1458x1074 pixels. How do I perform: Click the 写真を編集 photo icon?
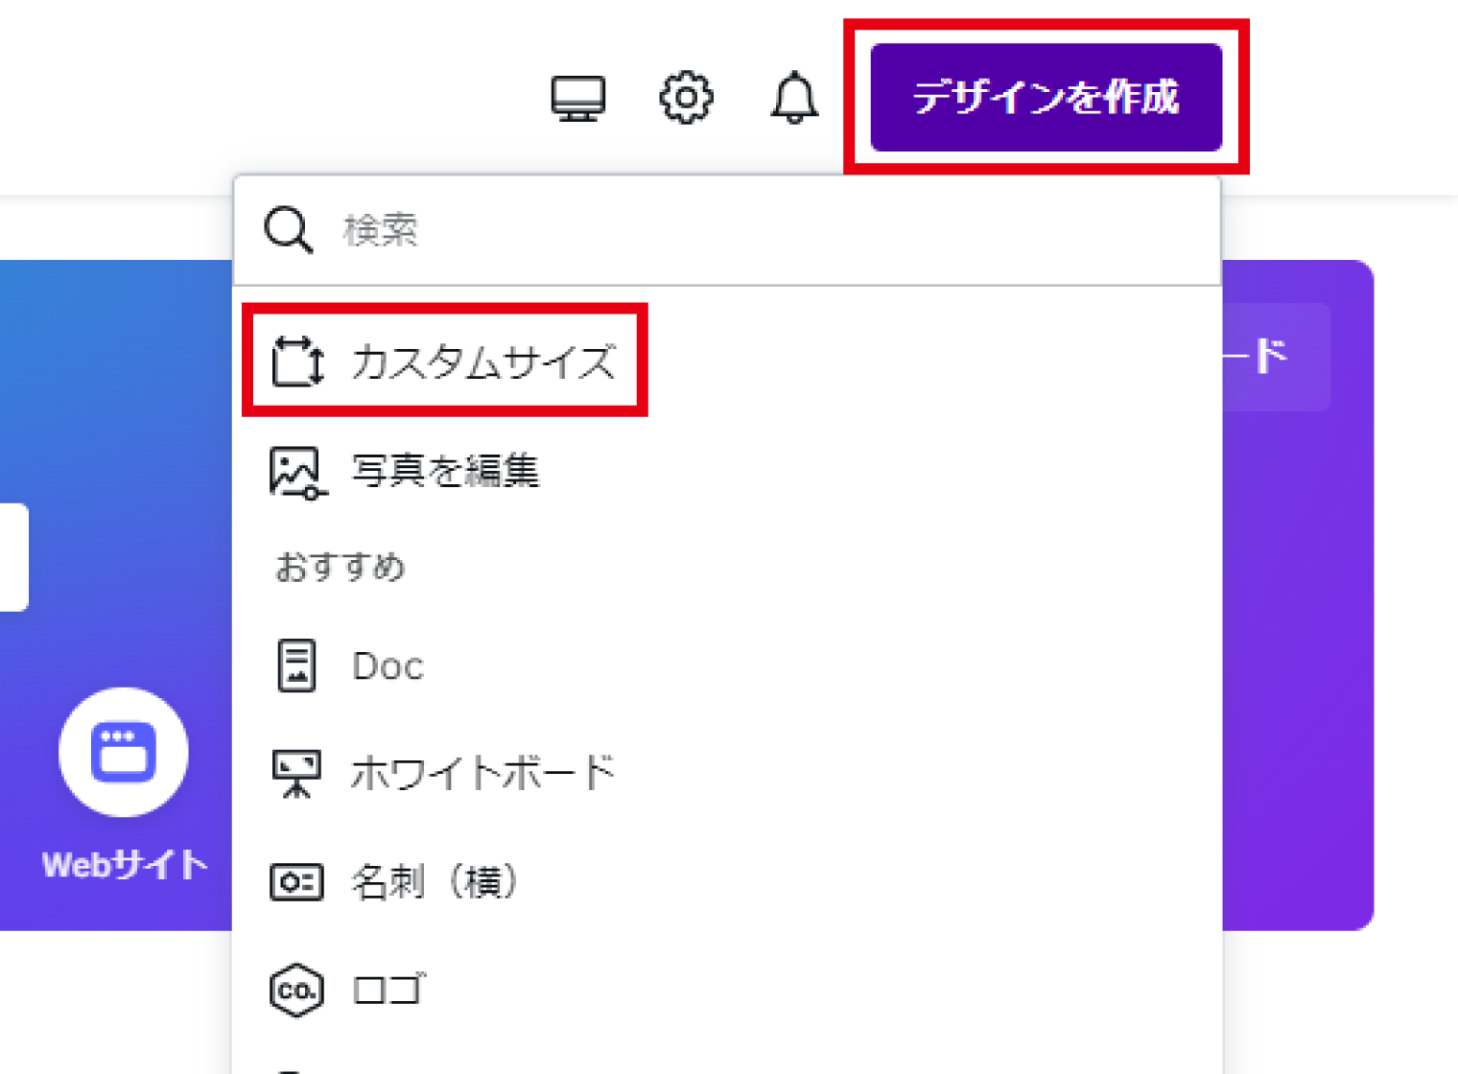296,472
